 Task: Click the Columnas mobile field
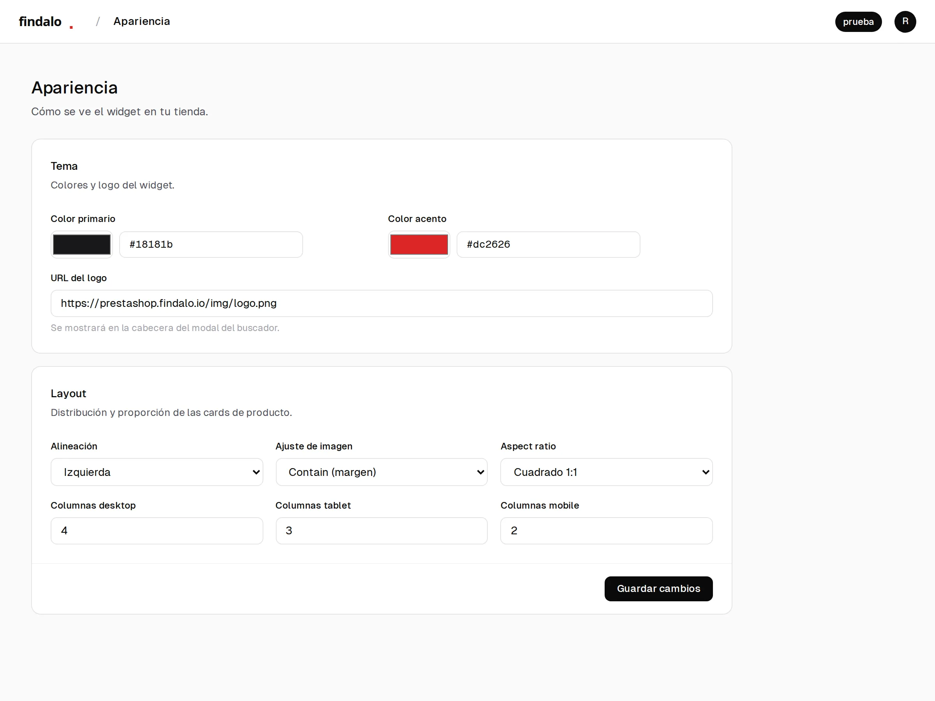[x=607, y=531]
